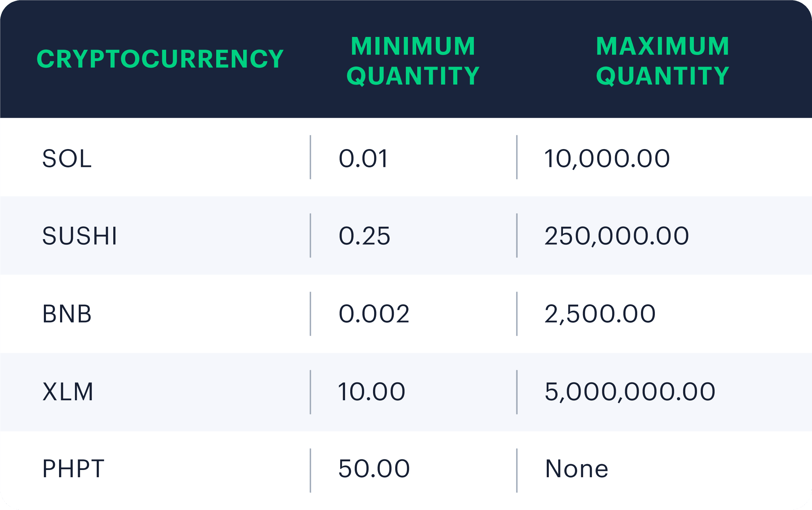Click divider between 50.00 and None

517,471
